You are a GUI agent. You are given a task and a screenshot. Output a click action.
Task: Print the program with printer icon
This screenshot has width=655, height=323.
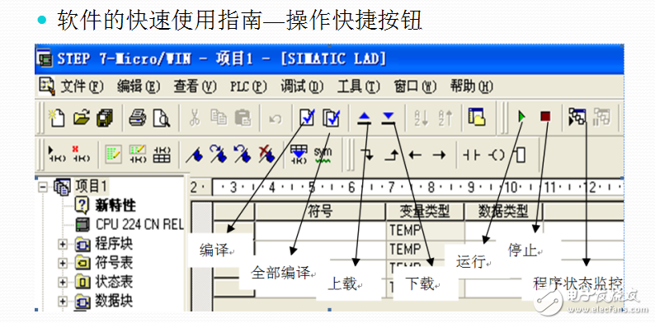137,118
